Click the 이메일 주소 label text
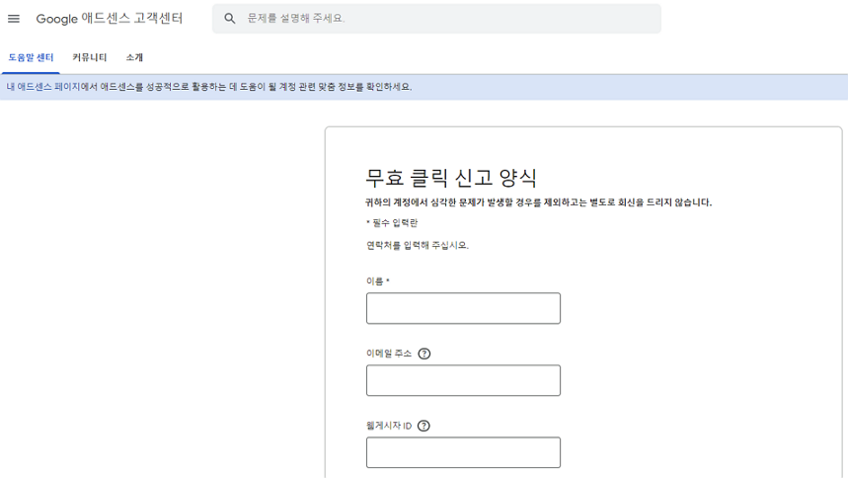Screen dimensions: 848x478 pyautogui.click(x=389, y=354)
